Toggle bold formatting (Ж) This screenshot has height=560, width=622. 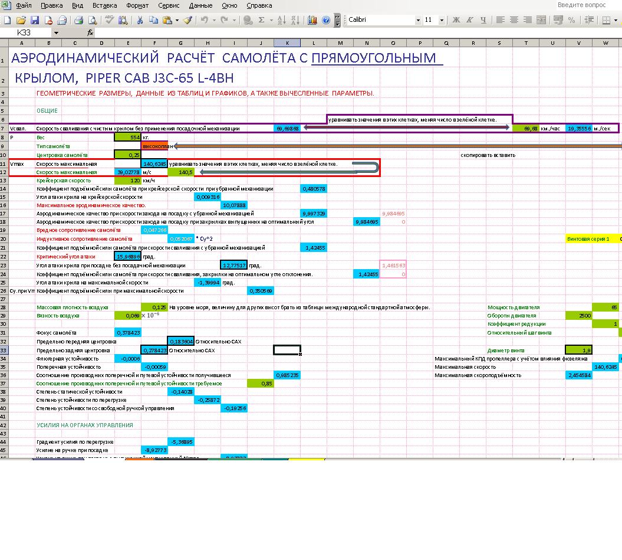[x=456, y=20]
